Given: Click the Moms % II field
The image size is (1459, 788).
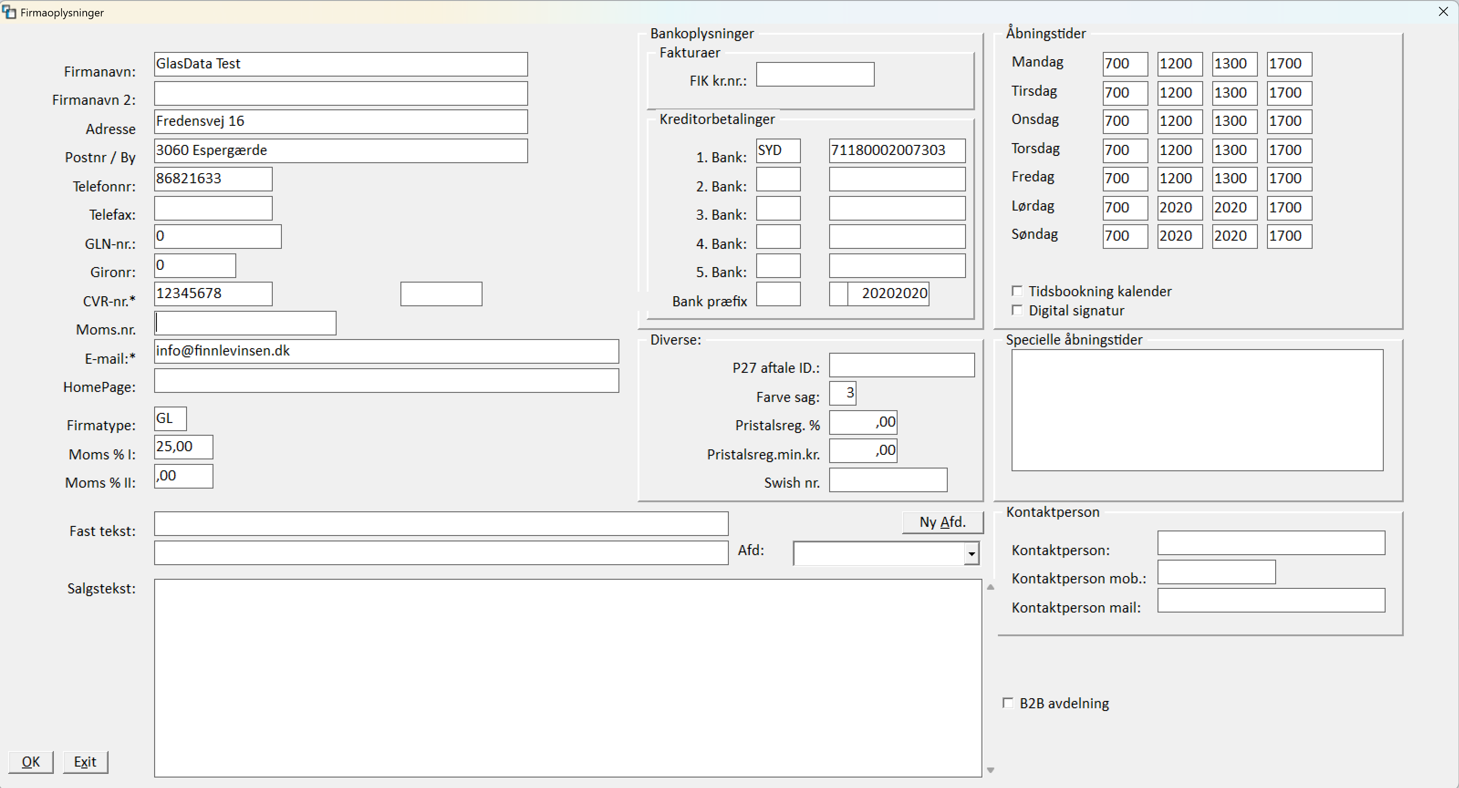Looking at the screenshot, I should click(x=184, y=476).
